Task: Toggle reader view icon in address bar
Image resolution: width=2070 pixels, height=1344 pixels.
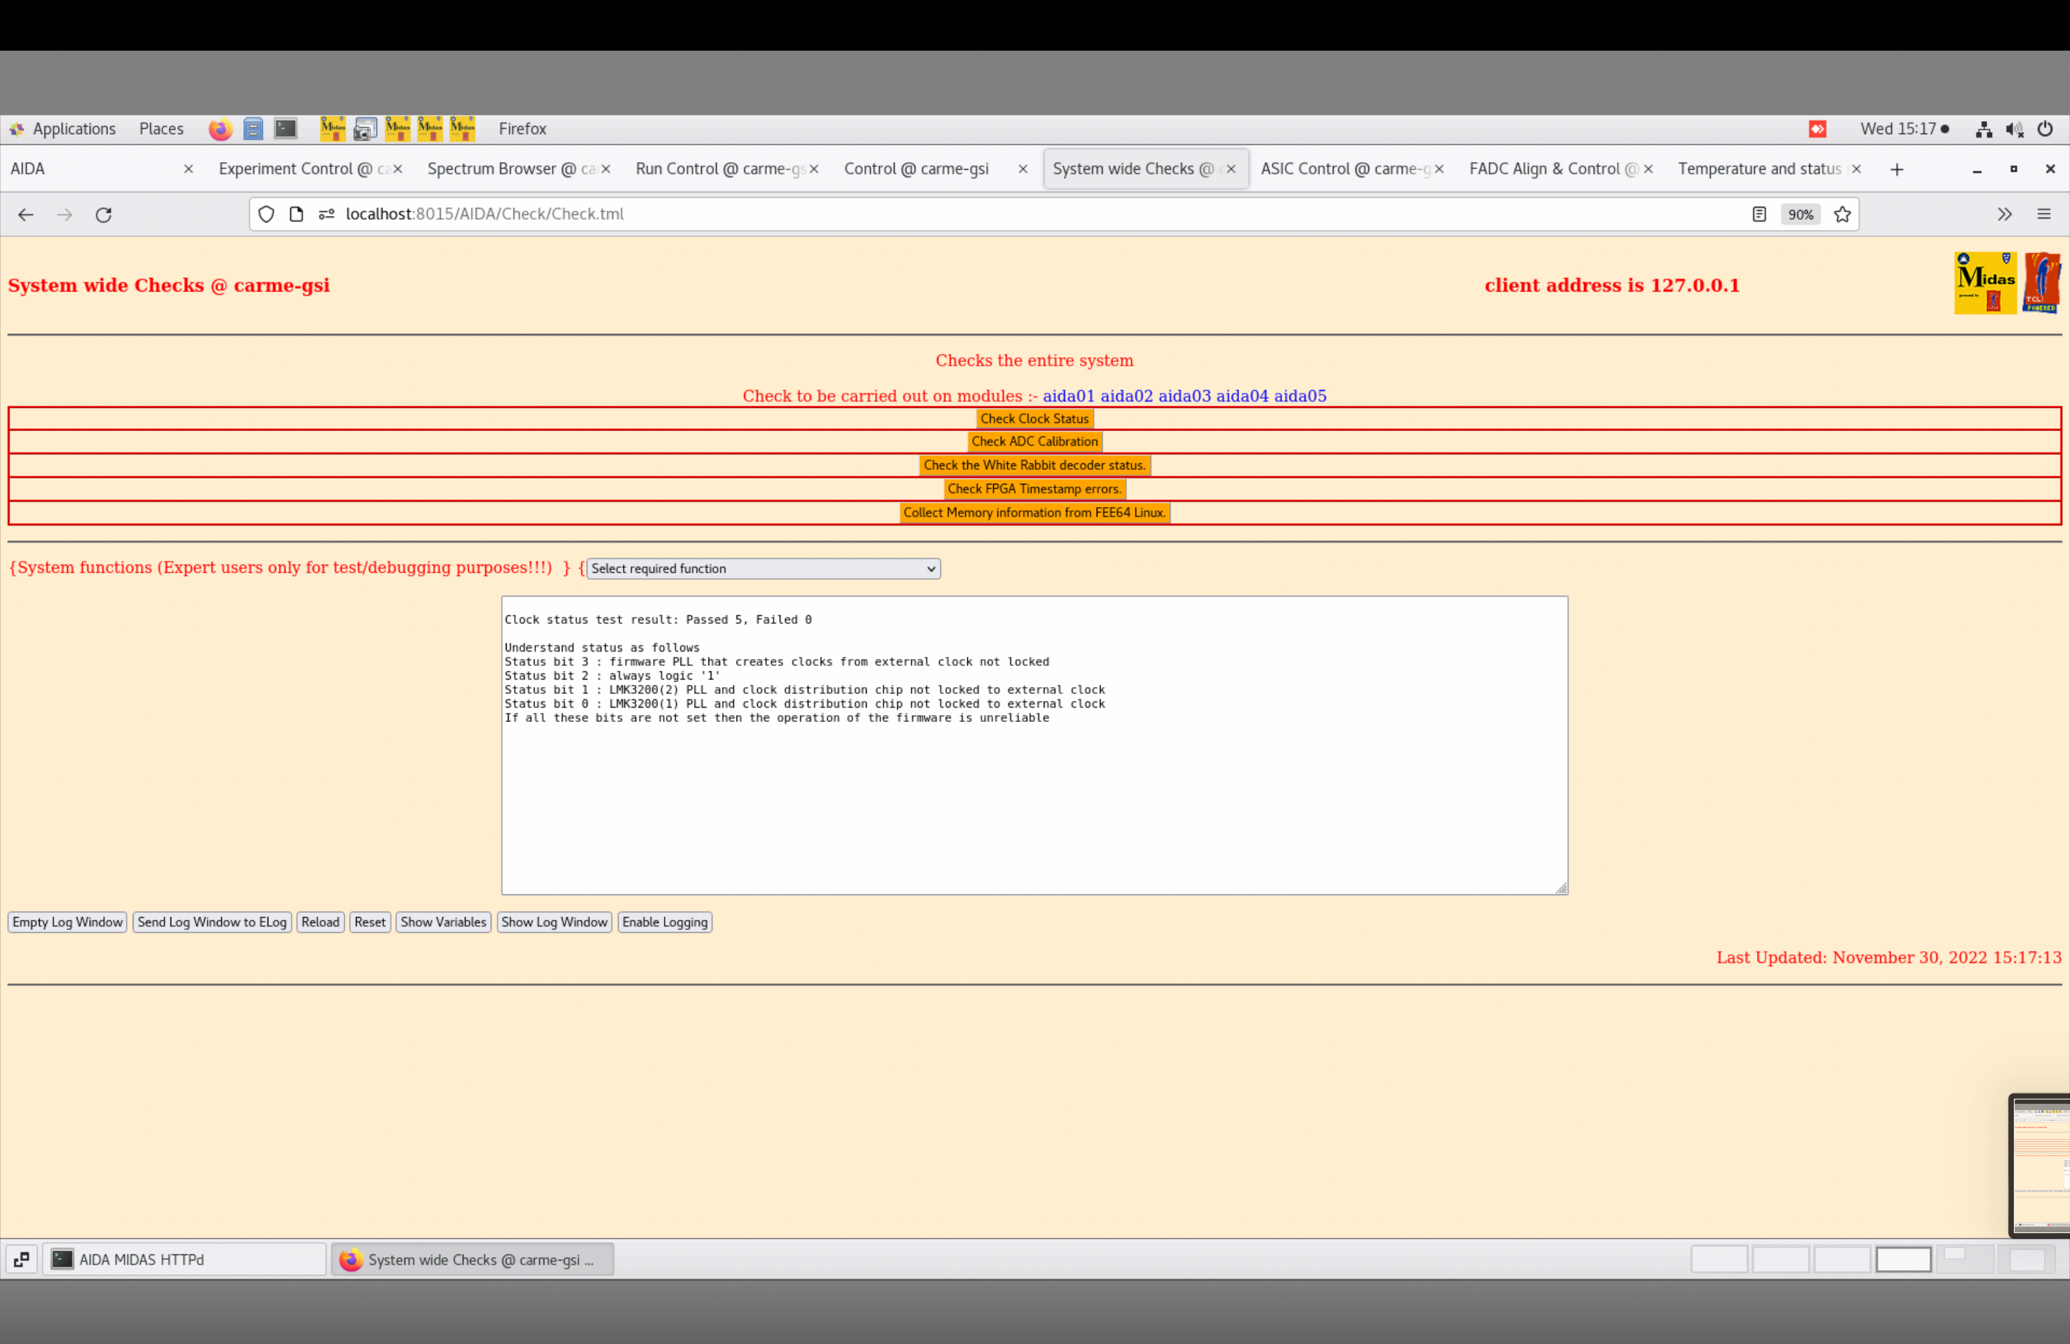Action: point(1759,215)
